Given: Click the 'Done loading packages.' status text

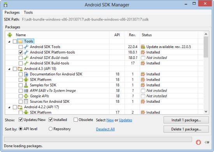Looking at the screenshot, I should pos(23,146).
